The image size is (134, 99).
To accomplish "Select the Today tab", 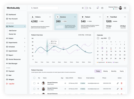I will pyautogui.click(x=98, y=71).
